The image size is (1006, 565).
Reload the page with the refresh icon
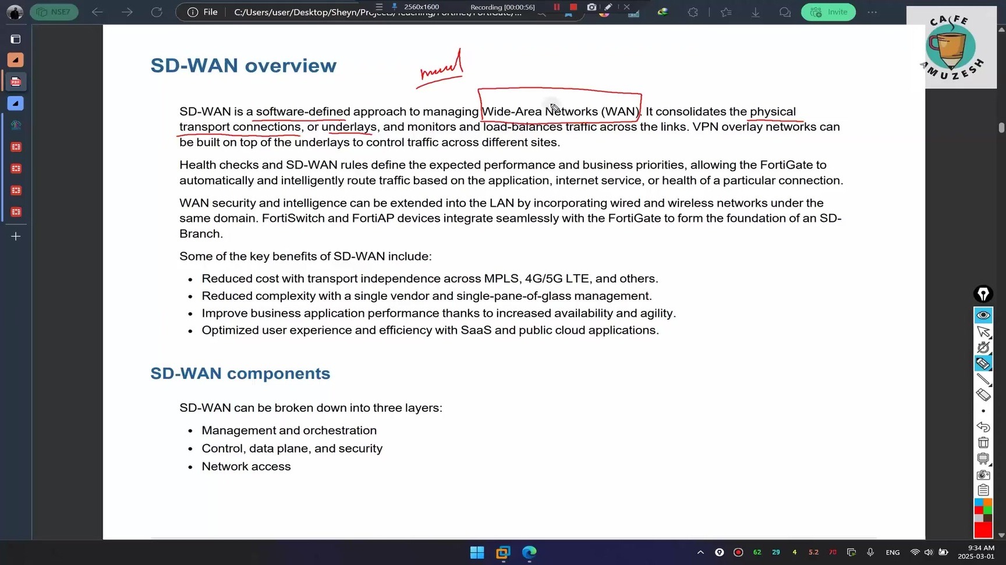click(x=157, y=12)
